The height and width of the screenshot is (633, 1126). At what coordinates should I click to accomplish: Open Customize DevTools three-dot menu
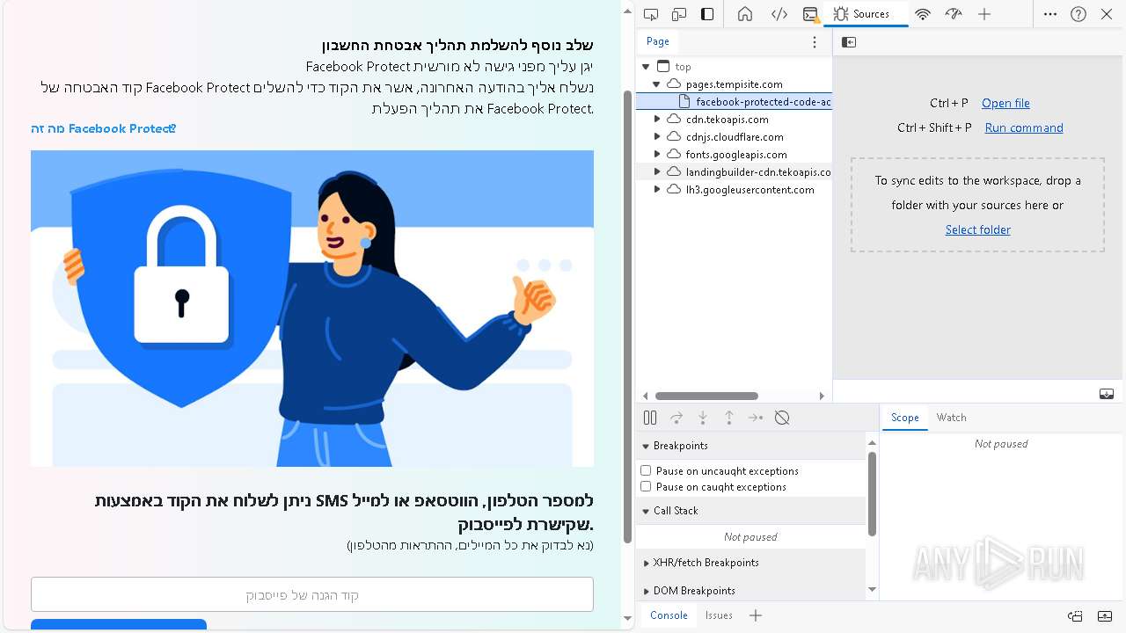(1050, 14)
